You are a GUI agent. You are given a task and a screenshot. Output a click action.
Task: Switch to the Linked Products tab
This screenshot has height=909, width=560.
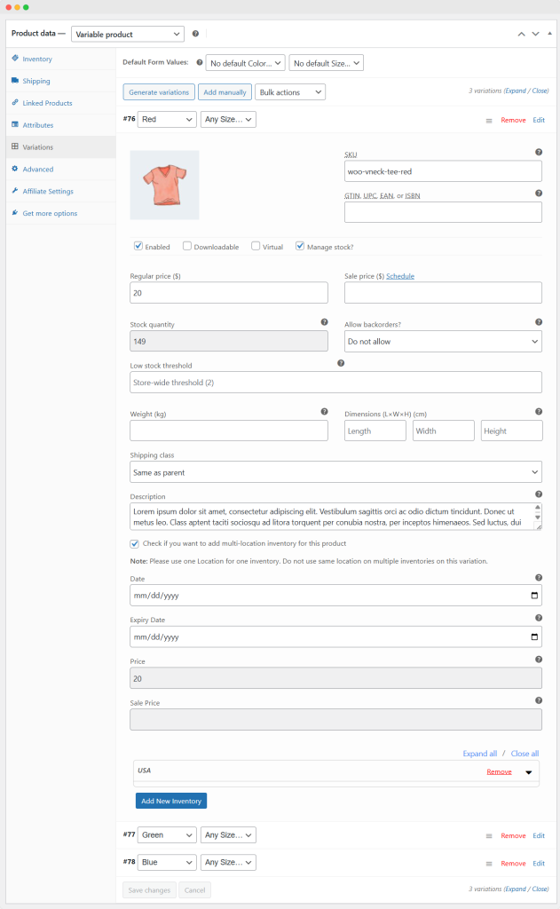click(x=47, y=103)
